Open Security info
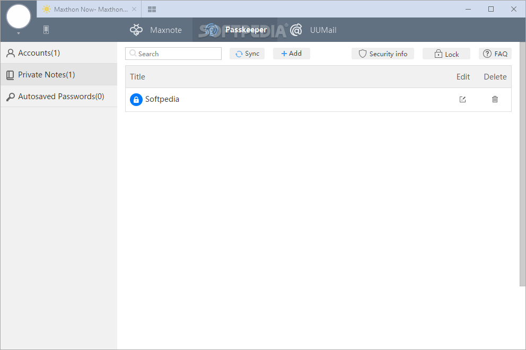 pos(383,54)
